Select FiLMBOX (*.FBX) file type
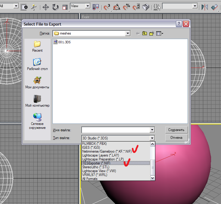Screen dimensions: 221x204 [x=116, y=144]
